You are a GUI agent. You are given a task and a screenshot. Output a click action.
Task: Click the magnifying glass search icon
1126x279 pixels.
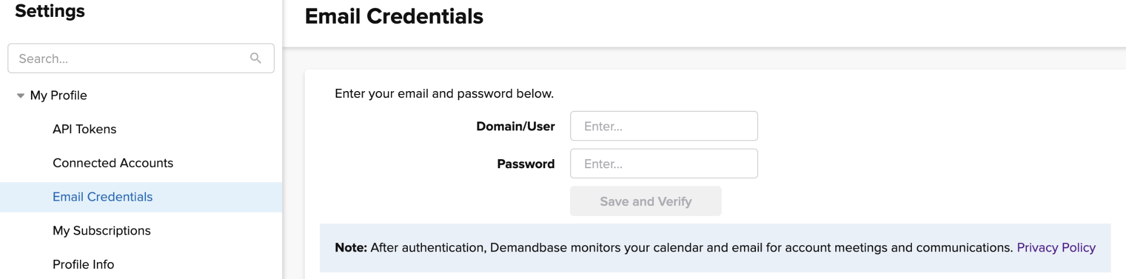[256, 58]
